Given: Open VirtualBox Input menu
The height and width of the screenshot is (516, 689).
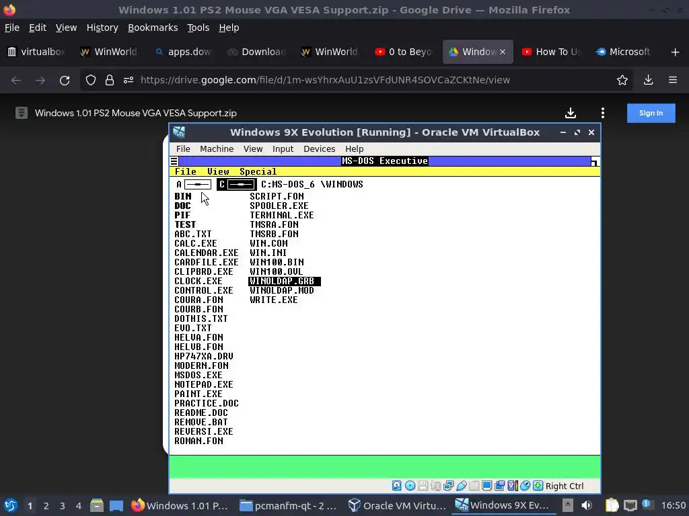Looking at the screenshot, I should [x=283, y=148].
